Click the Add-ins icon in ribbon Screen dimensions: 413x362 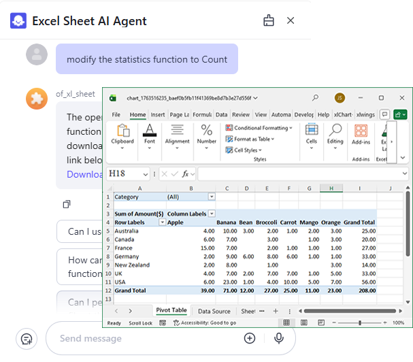(361, 135)
